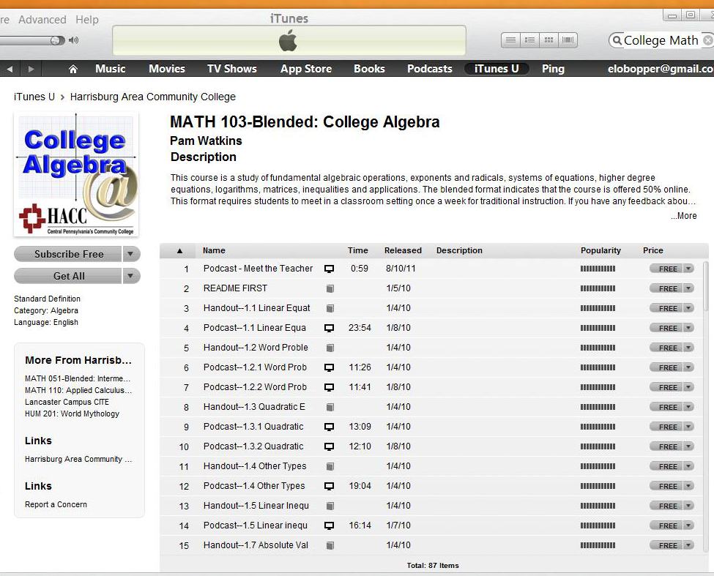Open the Music store tab
714x576 pixels.
(110, 69)
